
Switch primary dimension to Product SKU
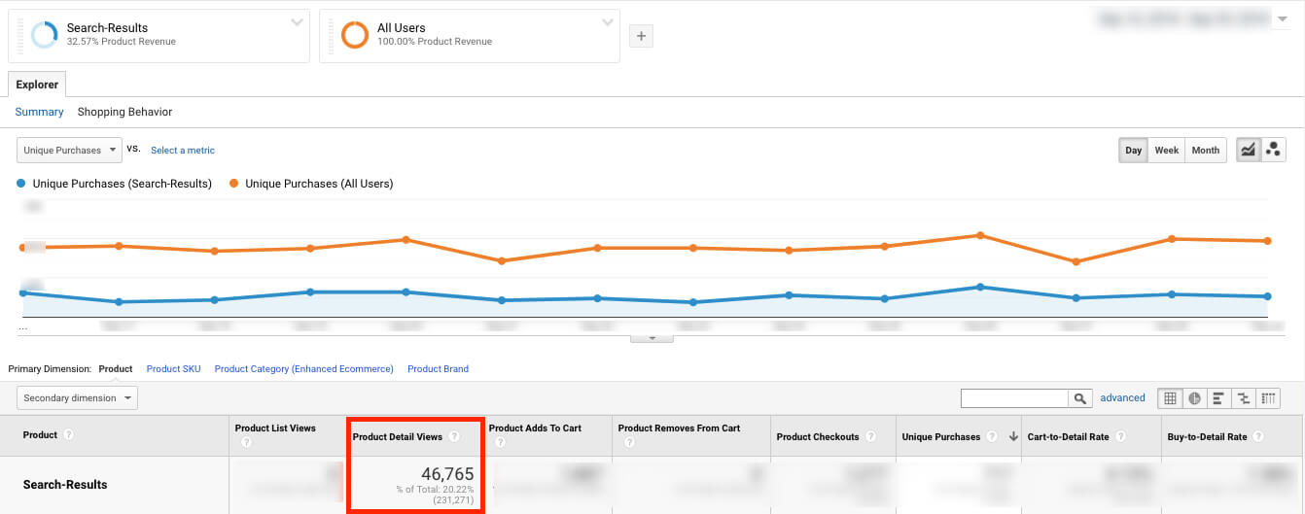(173, 369)
